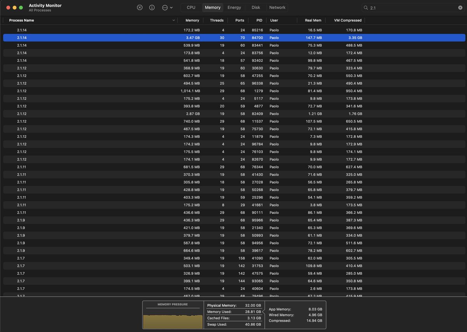Select process row with PID 96338
Viewport: 467px width, 332px height.
[234, 83]
